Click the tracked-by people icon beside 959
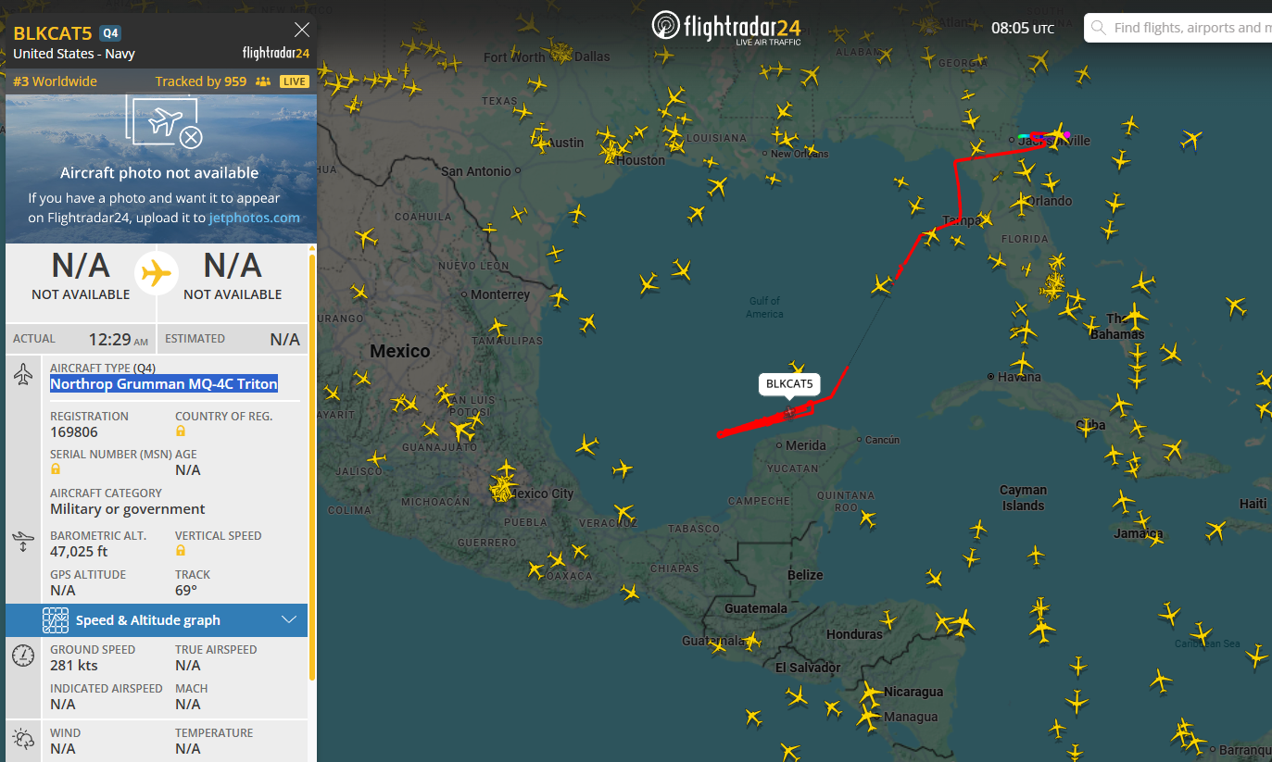 pos(263,81)
